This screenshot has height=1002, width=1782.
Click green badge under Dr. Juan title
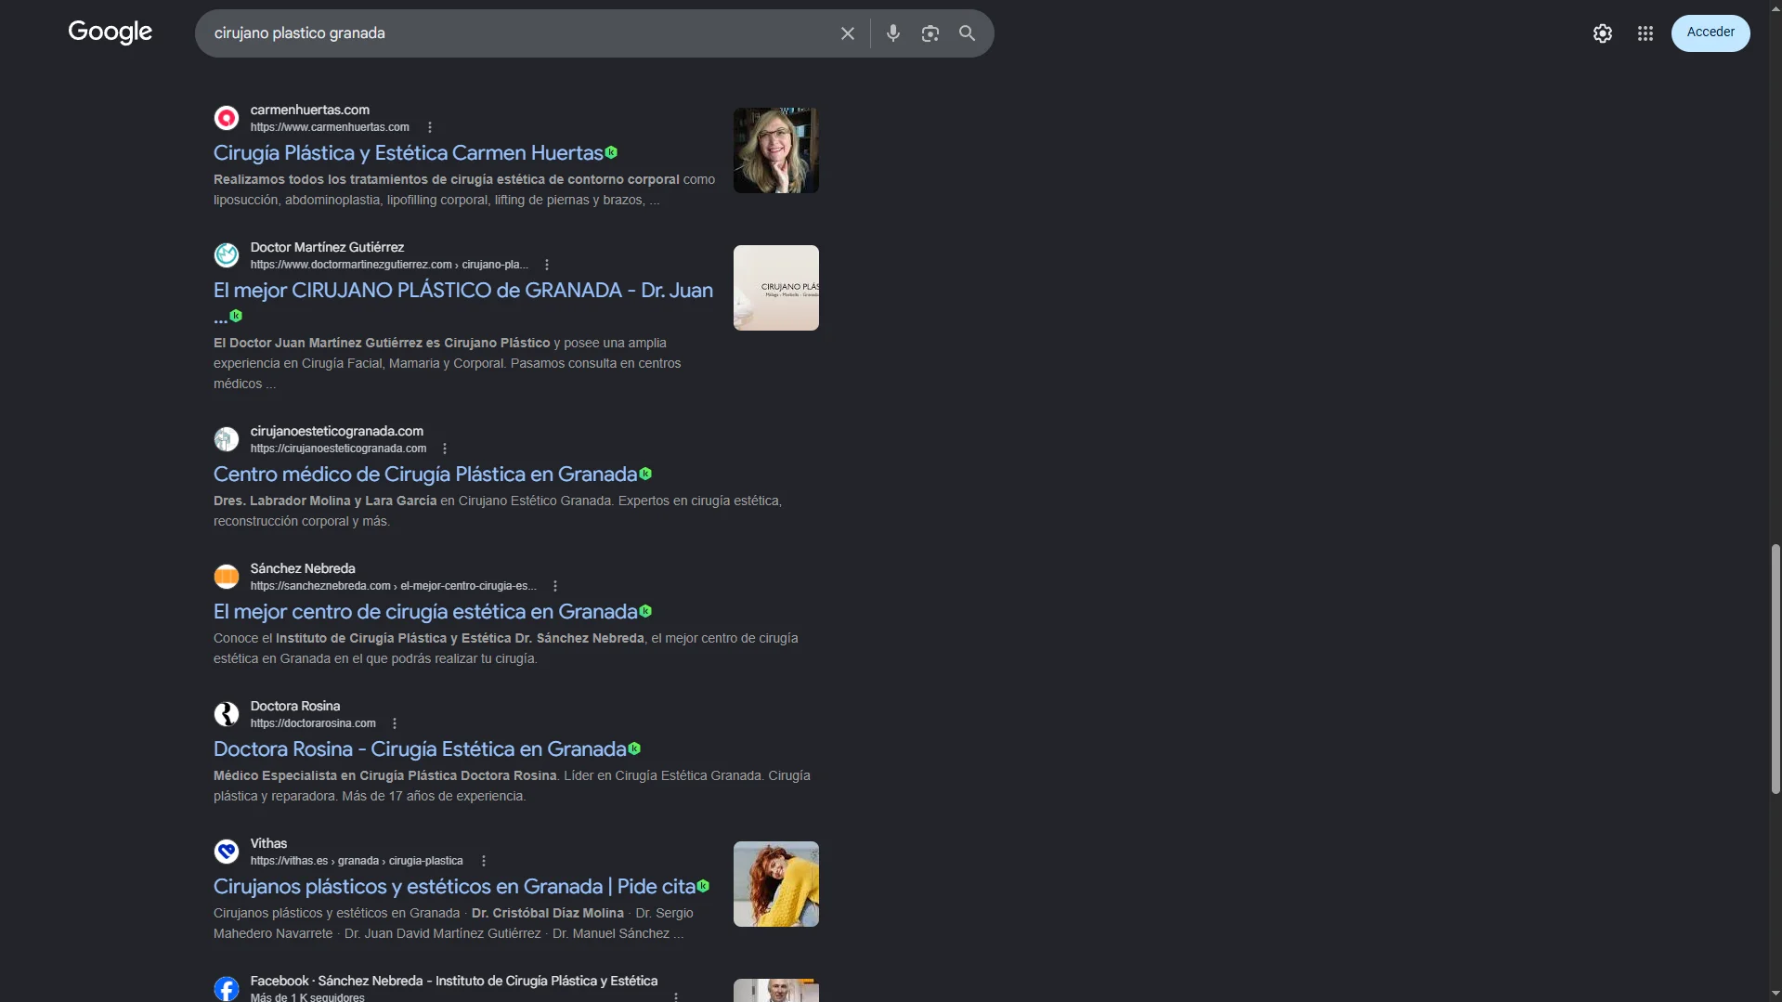coord(236,316)
